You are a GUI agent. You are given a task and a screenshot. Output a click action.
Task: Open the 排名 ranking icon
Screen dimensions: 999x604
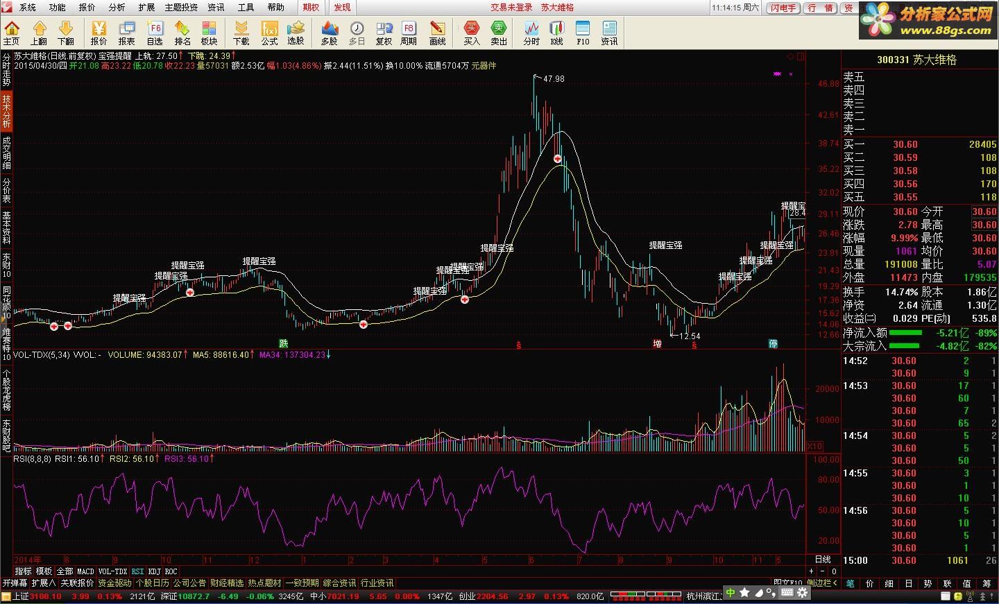tap(182, 33)
